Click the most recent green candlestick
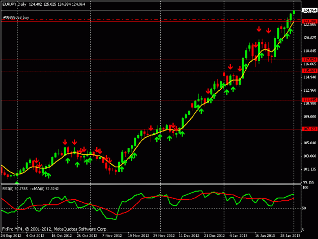318x239 pixels. coord(294,12)
